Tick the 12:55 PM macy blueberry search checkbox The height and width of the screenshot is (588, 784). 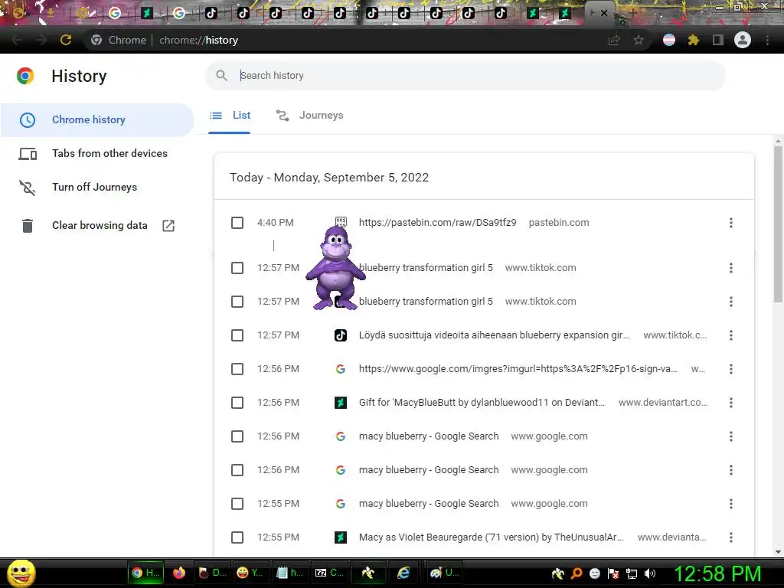tap(237, 504)
